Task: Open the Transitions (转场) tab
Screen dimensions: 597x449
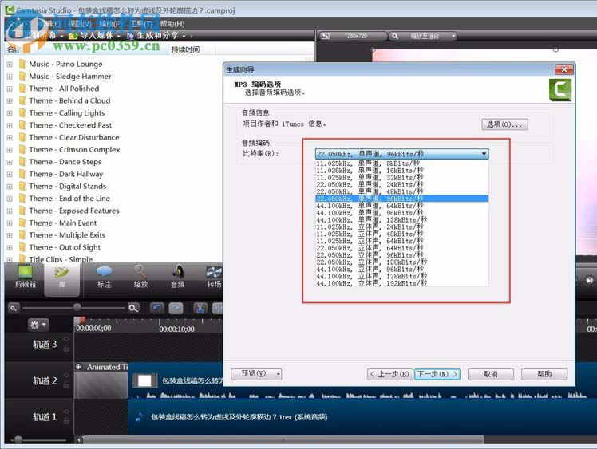Action: [x=214, y=277]
